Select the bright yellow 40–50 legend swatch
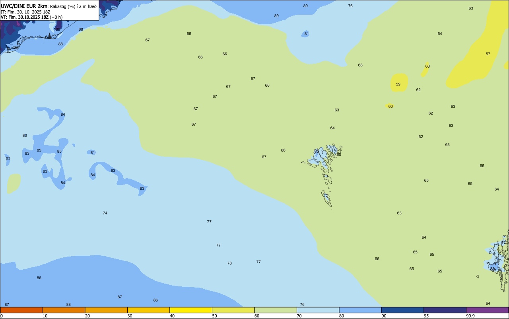This screenshot has height=319, width=509. [x=191, y=310]
